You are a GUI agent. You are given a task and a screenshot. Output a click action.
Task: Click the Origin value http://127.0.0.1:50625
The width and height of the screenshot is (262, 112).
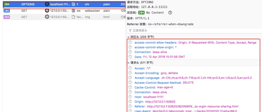(x=160, y=102)
